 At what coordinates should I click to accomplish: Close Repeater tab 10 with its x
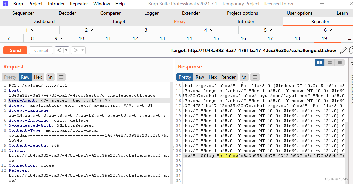(x=88, y=39)
